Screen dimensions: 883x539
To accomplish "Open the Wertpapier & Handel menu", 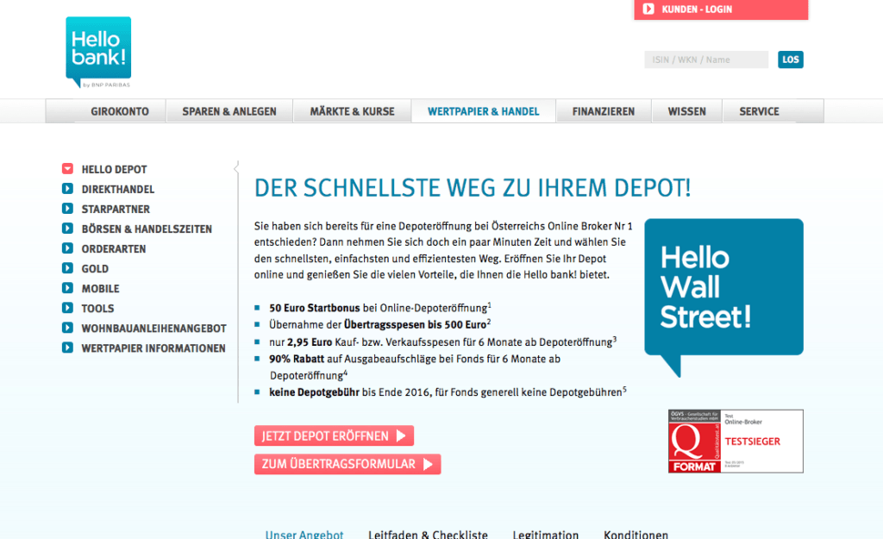I will (x=483, y=111).
